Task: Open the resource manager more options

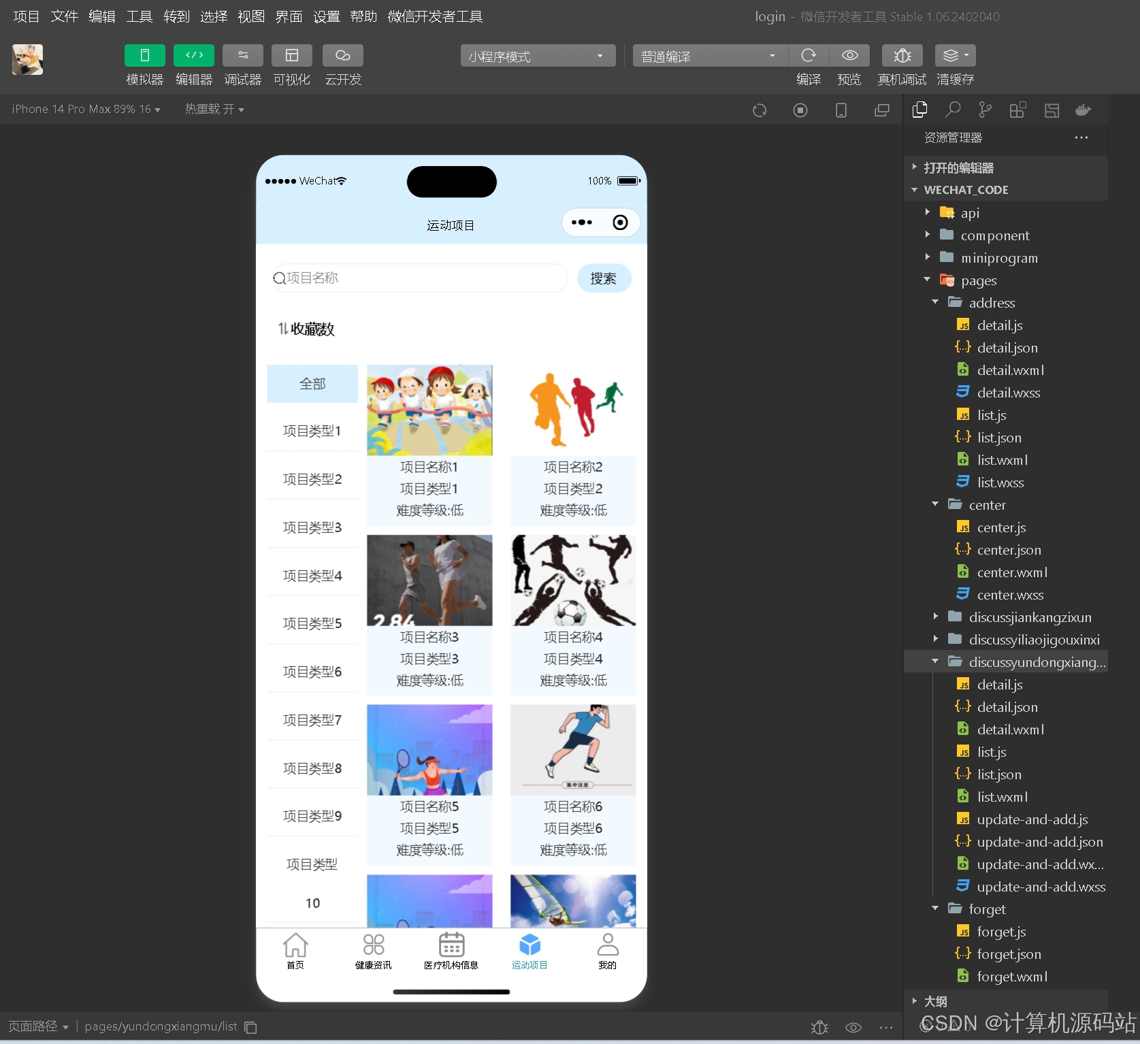Action: click(x=1081, y=137)
